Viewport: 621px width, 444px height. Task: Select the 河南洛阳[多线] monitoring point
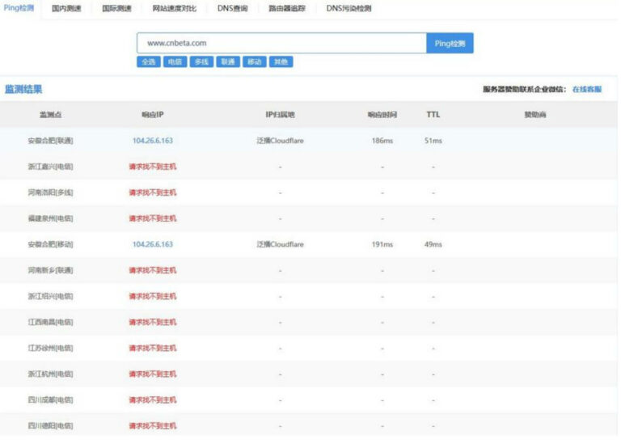click(51, 192)
